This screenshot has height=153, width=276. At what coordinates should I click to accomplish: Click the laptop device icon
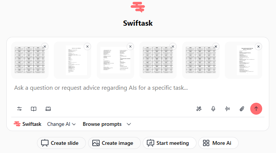(x=48, y=109)
